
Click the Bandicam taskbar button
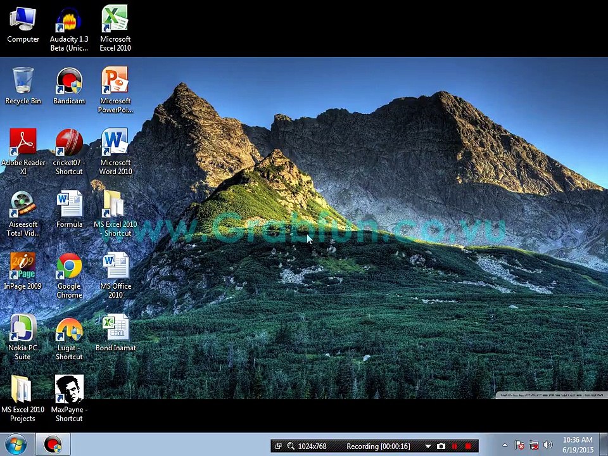[53, 445]
